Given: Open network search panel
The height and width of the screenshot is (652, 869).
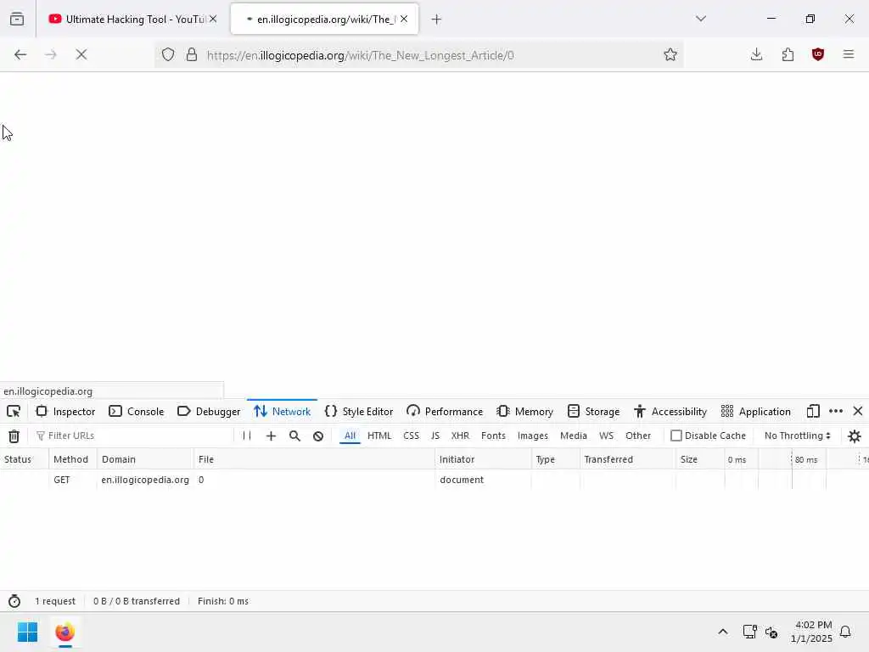Looking at the screenshot, I should 294,436.
